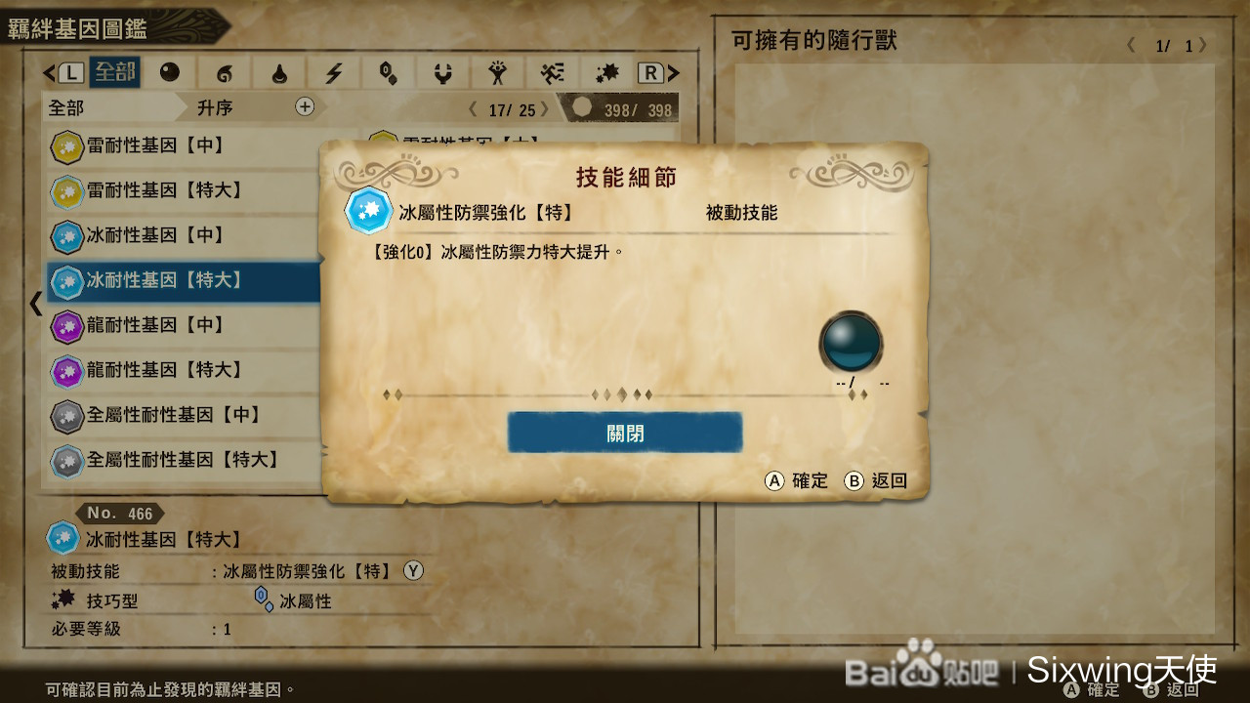Click the 關閉 button in skill details
Screen dimensions: 1250x703
625,433
